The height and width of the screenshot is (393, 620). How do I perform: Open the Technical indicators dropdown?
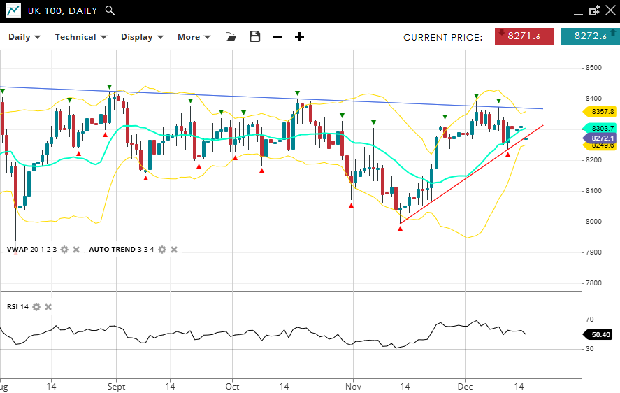(x=81, y=37)
